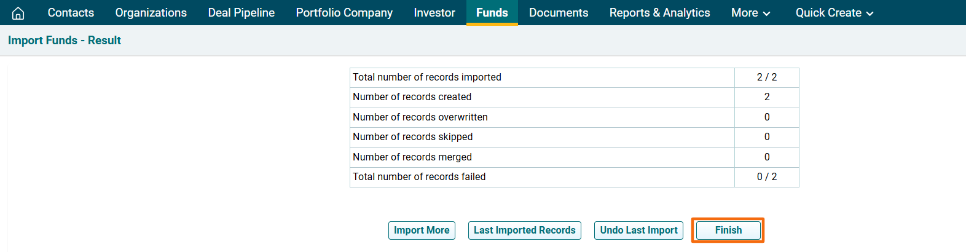Click the Import Funds - Result heading
Screen dimensions: 966x252
(65, 41)
